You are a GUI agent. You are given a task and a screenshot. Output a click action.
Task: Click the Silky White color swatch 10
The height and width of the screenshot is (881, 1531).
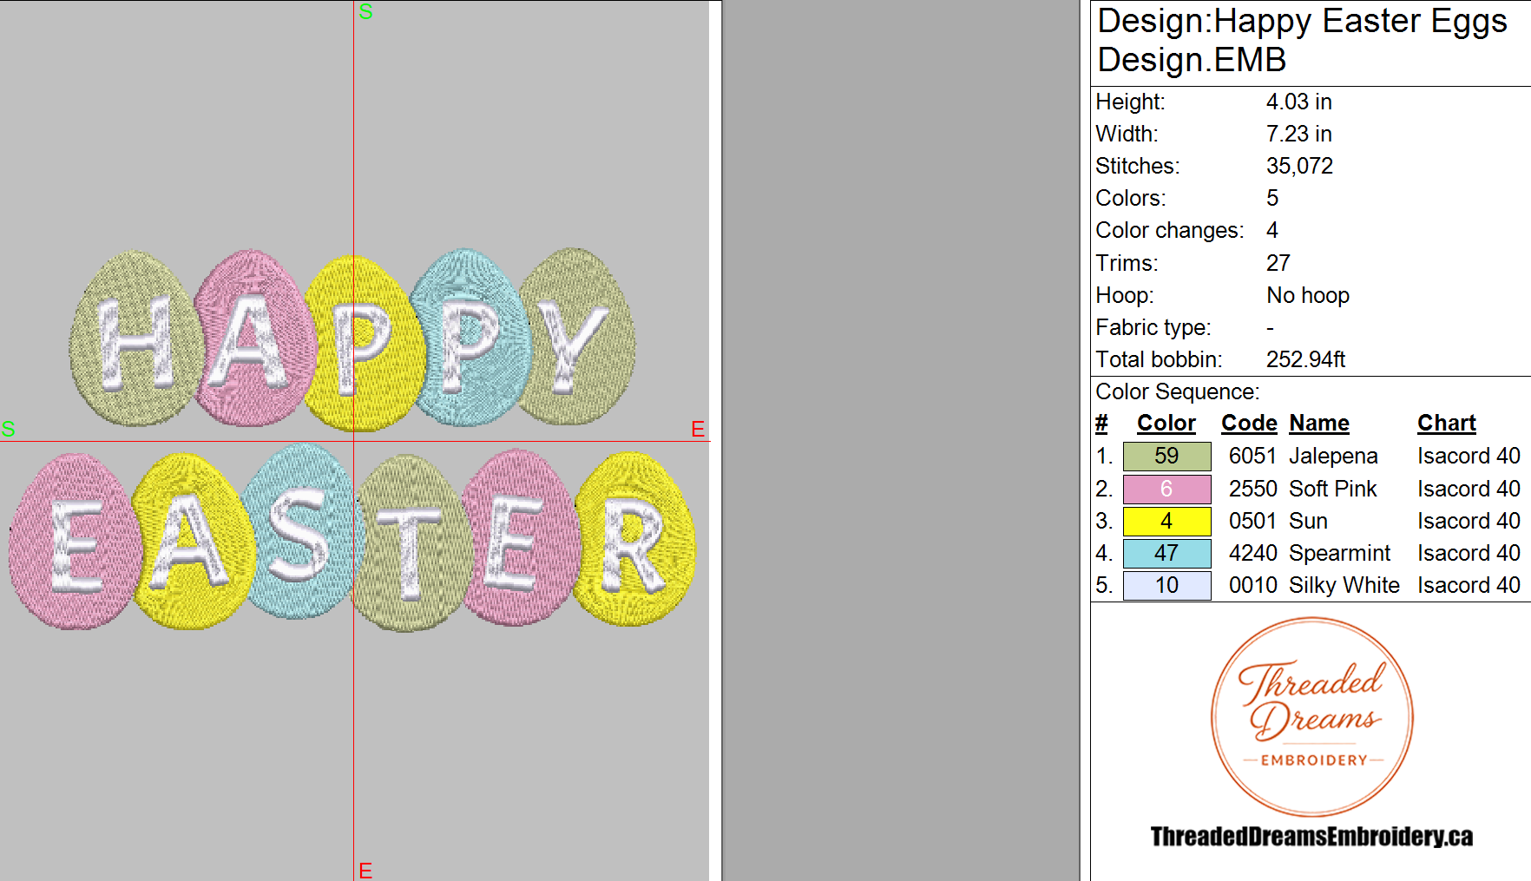(x=1166, y=585)
